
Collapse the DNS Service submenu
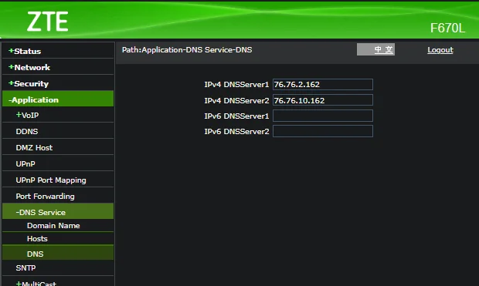point(58,212)
